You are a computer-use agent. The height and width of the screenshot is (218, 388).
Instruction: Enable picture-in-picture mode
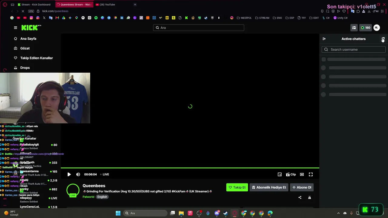point(280,174)
